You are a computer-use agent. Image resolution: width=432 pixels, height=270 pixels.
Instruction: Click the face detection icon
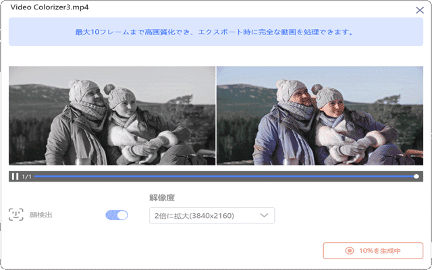coord(16,215)
